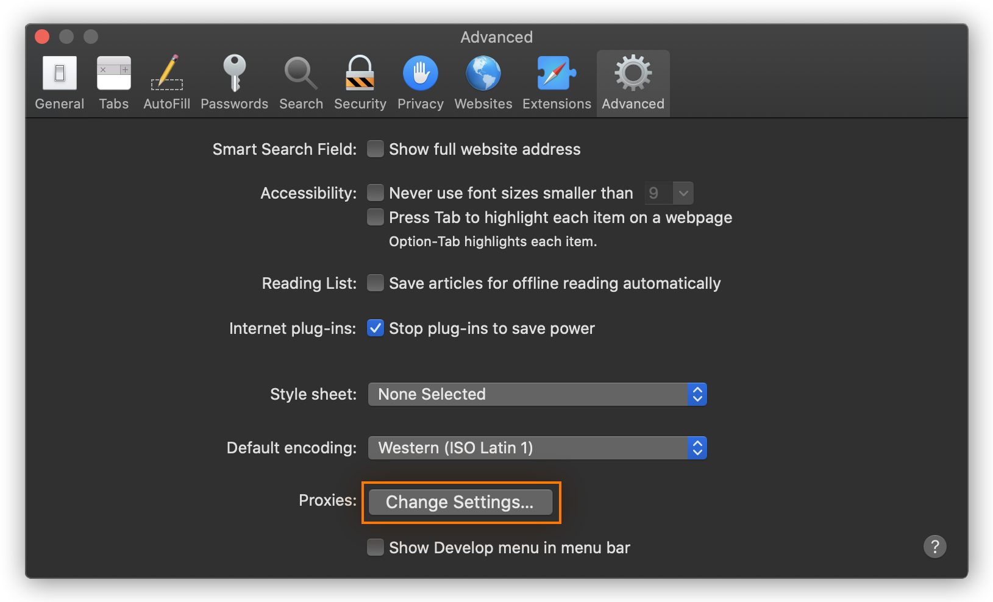Toggle Save articles for offline reading

pyautogui.click(x=375, y=283)
